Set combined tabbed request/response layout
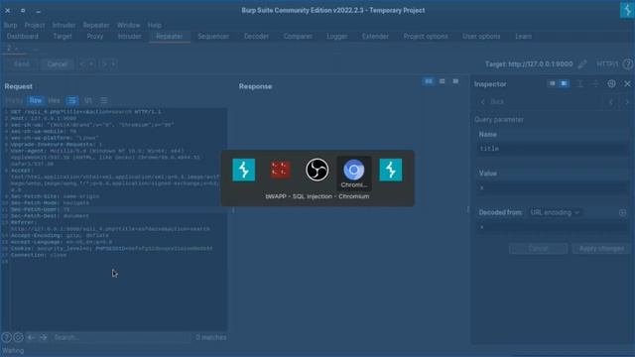 click(455, 81)
